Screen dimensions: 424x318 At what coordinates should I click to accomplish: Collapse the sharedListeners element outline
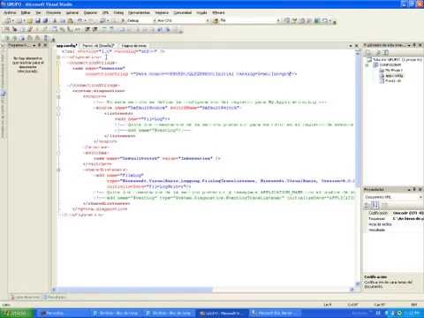[x=58, y=170]
